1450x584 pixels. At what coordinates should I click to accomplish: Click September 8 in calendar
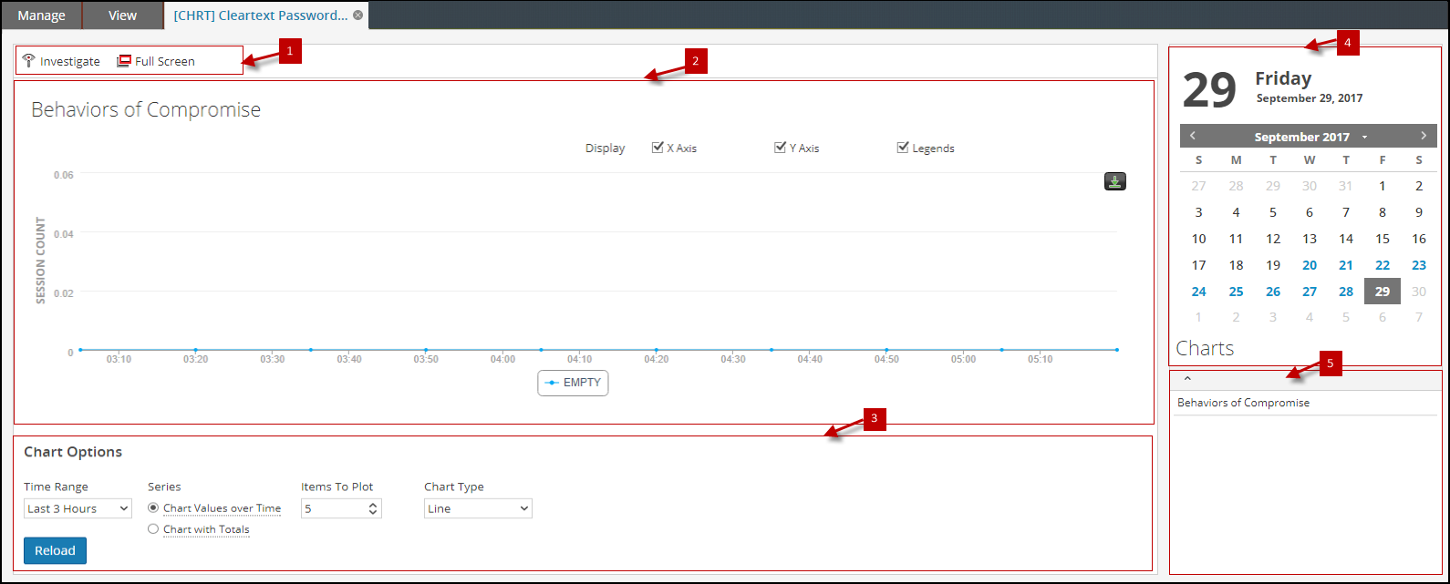click(1383, 212)
